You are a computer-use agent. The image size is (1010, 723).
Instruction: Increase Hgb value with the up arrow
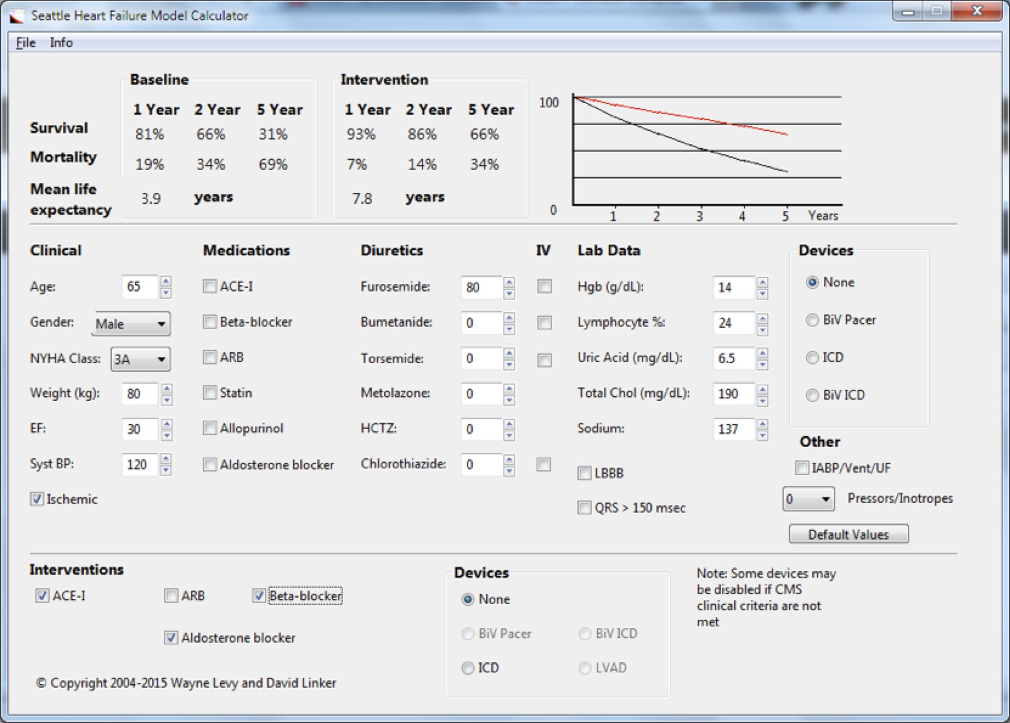click(763, 282)
